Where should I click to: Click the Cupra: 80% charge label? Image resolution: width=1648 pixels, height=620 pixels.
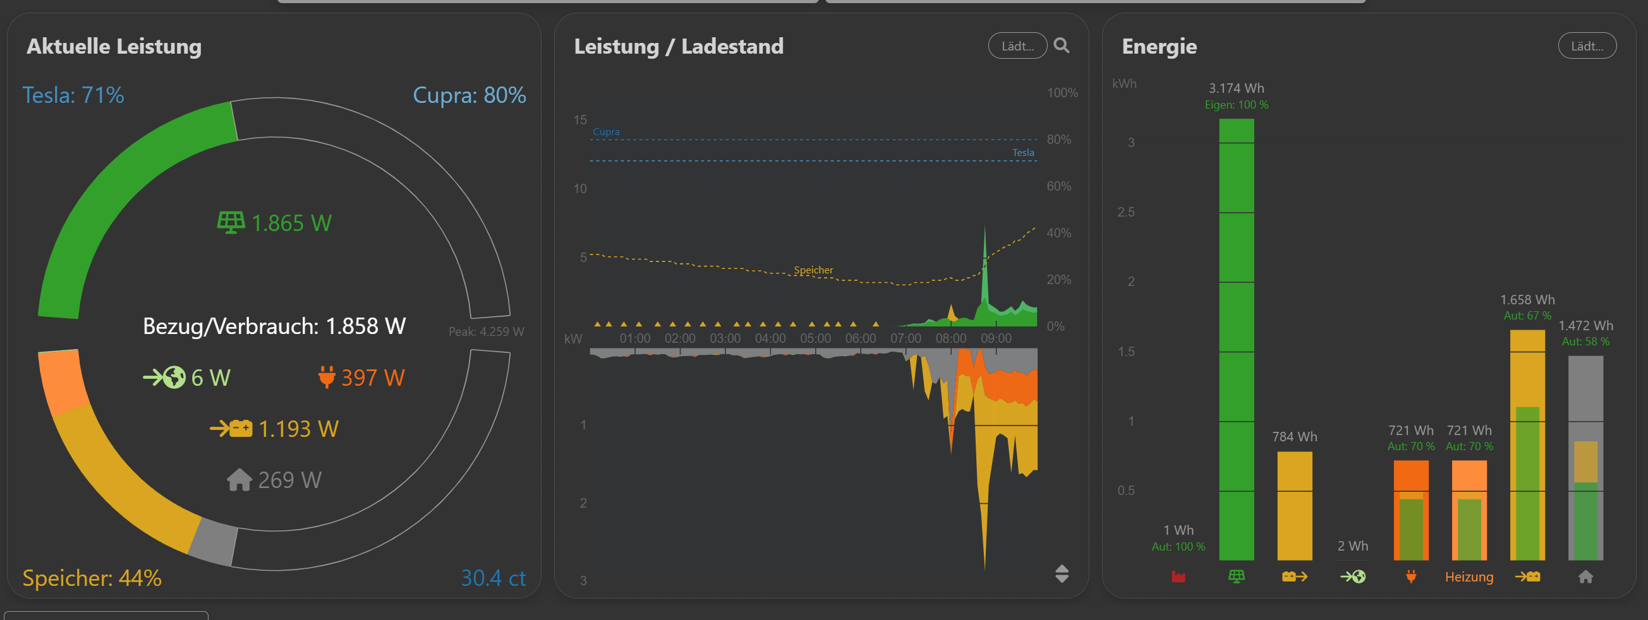click(470, 95)
